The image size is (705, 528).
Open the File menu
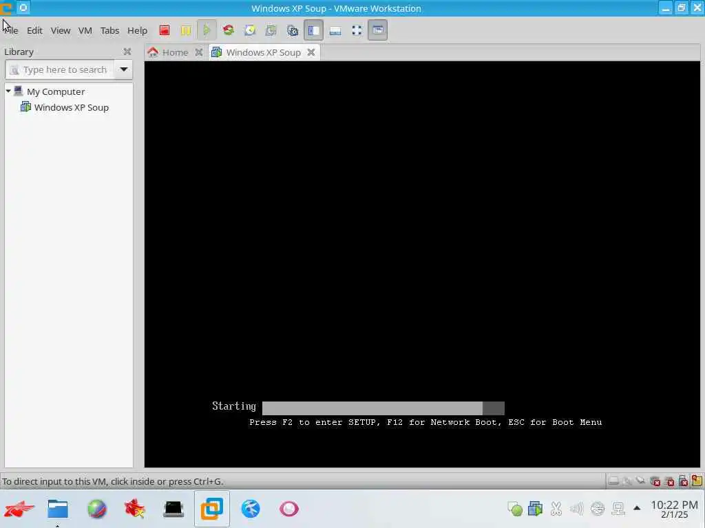pyautogui.click(x=11, y=30)
